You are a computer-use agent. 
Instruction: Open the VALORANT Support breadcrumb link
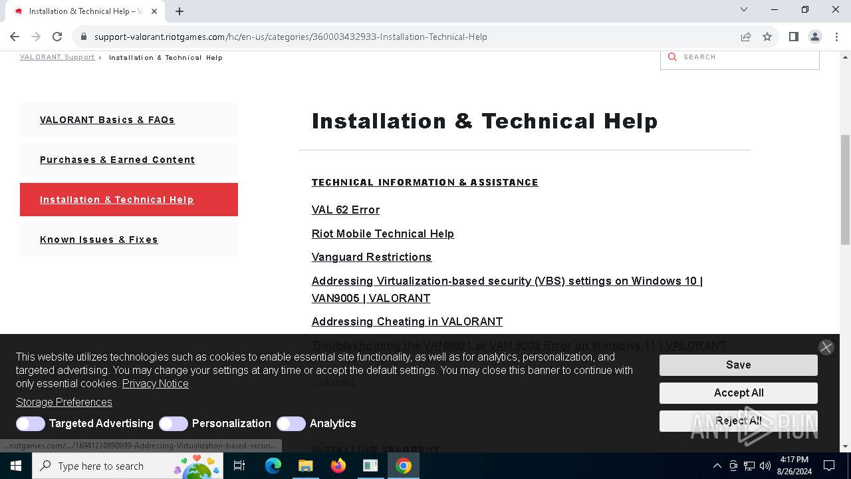[x=57, y=57]
